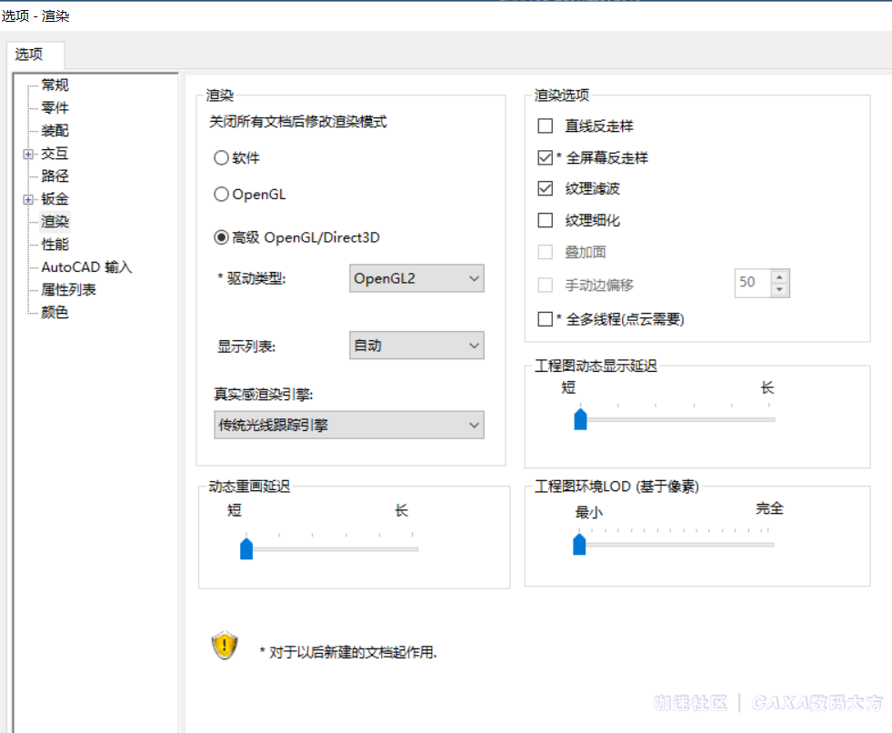Open AutoCAD 输入 settings

coord(86,266)
